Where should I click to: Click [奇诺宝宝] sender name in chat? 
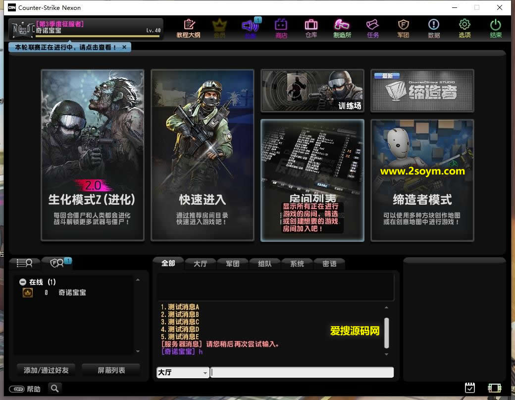pyautogui.click(x=178, y=351)
